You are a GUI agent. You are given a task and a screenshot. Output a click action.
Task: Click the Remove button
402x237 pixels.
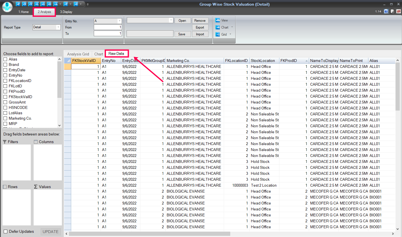pyautogui.click(x=200, y=21)
